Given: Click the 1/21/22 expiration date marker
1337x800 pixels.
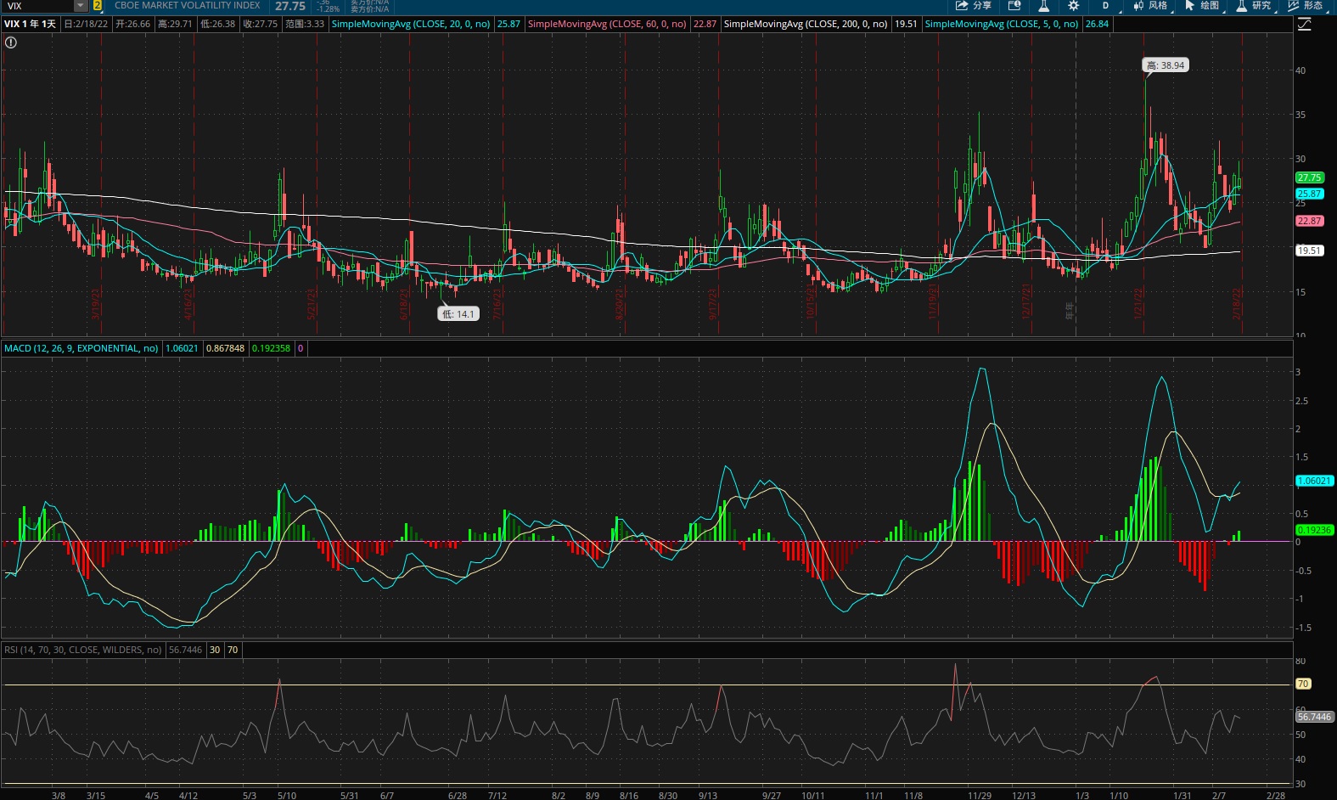Looking at the screenshot, I should [x=1138, y=303].
